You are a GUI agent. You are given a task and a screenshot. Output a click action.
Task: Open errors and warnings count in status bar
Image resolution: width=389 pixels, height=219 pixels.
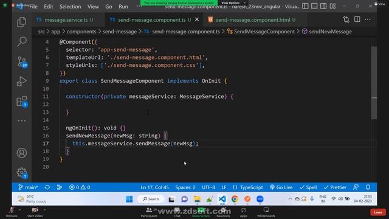click(x=80, y=187)
